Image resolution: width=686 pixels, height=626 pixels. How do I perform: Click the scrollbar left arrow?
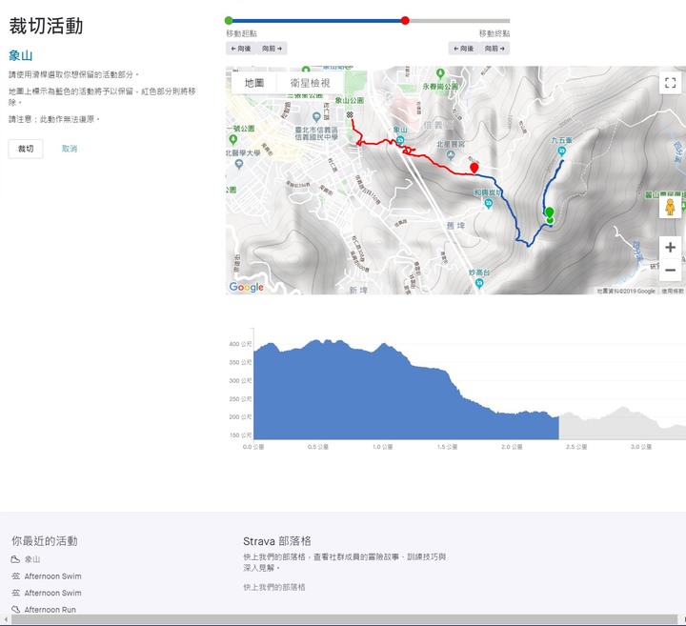6,619
